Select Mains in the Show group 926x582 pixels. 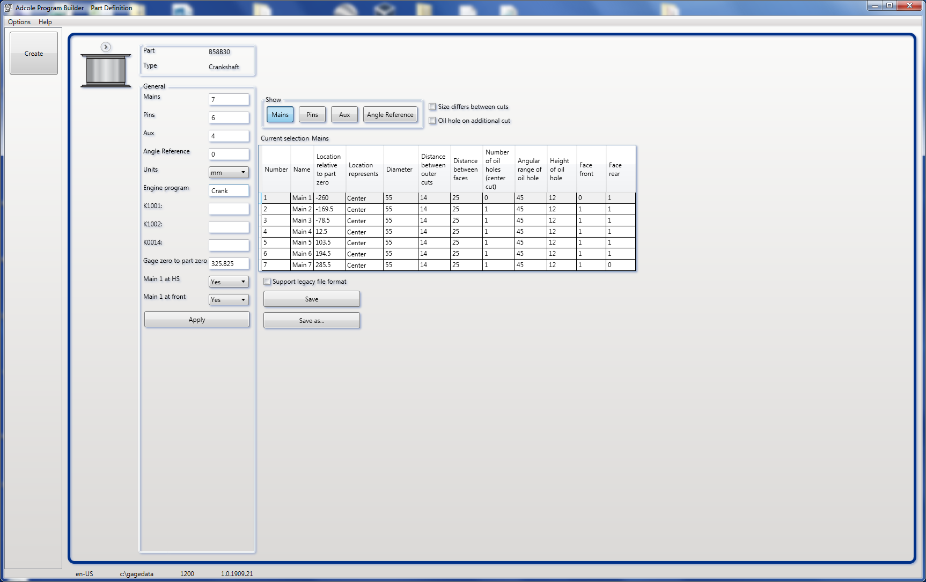click(x=280, y=114)
